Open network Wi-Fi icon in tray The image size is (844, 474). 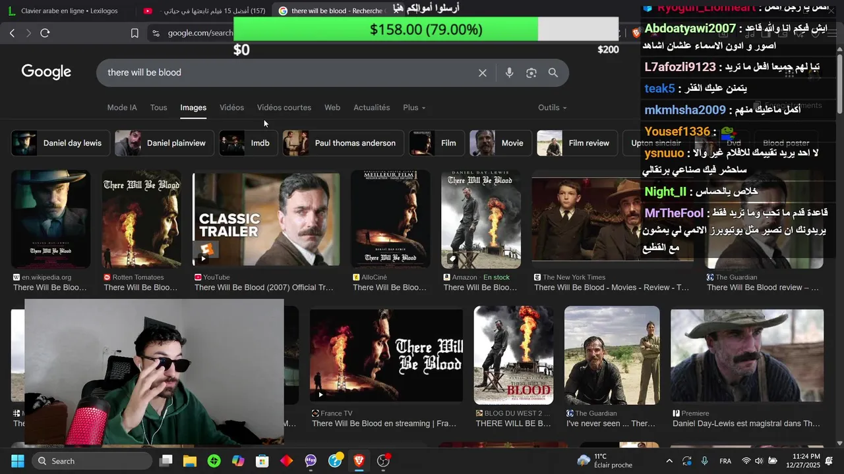[x=746, y=461]
